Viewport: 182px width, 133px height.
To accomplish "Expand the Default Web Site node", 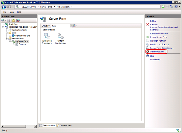I will [10, 36].
